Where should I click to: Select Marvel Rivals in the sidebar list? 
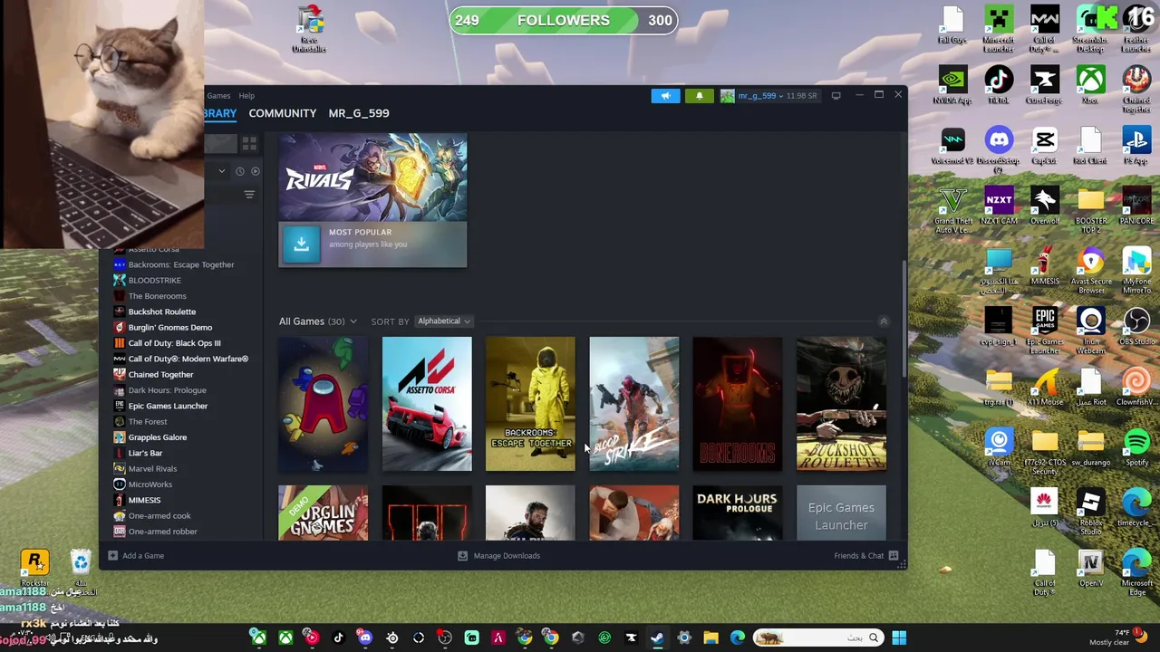tap(152, 469)
